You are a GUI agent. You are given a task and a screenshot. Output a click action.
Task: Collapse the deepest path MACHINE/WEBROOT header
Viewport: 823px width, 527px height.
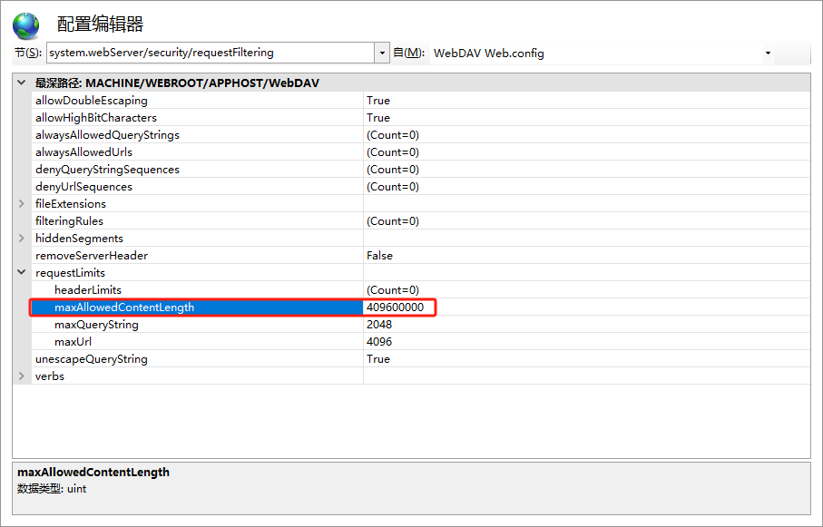point(21,83)
